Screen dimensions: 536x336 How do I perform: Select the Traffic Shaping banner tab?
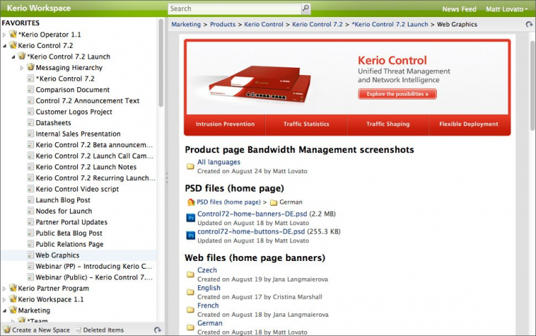point(387,124)
